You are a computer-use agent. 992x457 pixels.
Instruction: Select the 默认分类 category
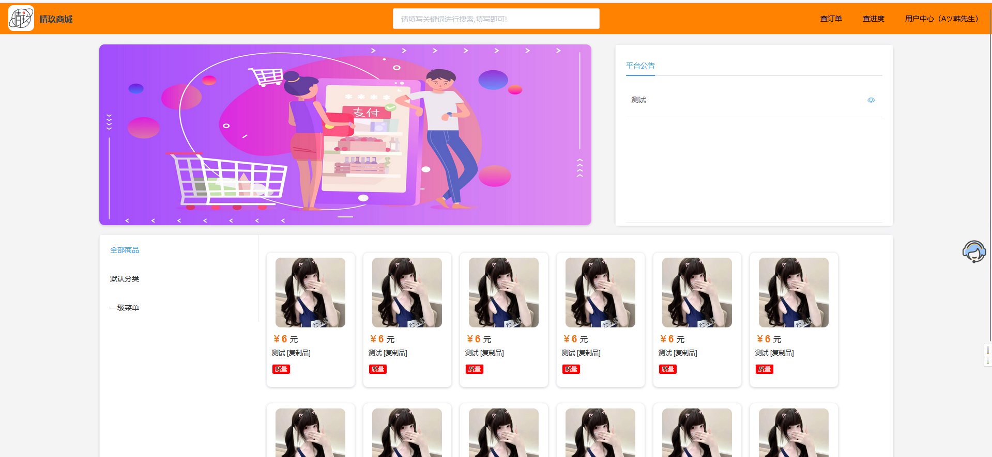pos(125,279)
